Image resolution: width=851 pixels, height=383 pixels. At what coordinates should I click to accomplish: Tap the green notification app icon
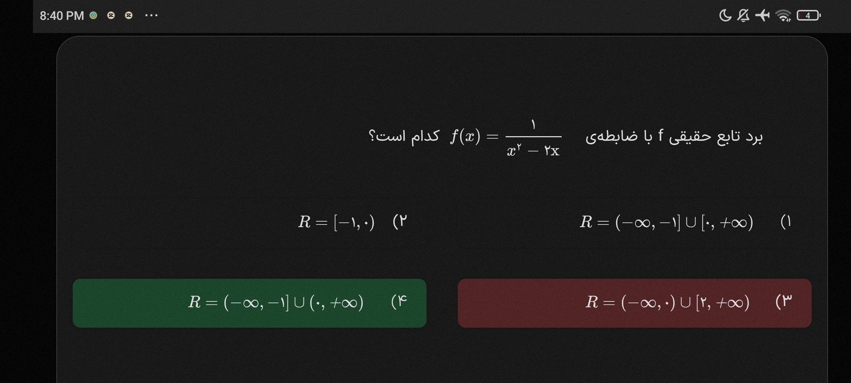[x=93, y=16]
